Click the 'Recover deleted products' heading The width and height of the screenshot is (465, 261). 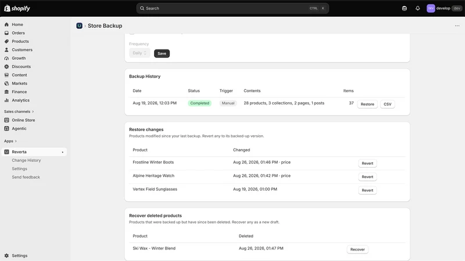155,216
